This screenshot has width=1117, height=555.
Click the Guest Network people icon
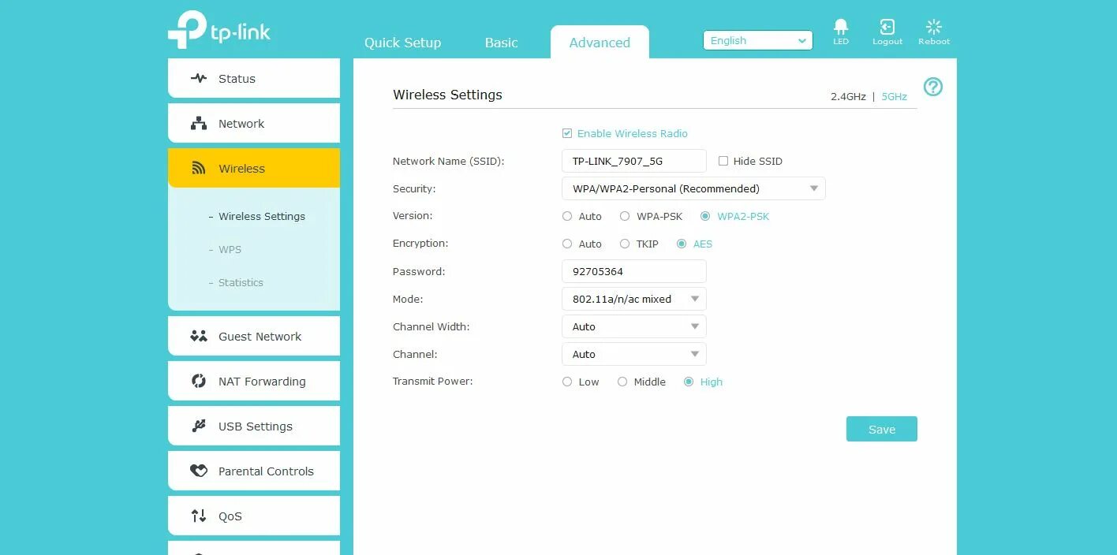click(199, 336)
